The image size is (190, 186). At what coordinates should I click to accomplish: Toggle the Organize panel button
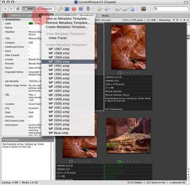[44, 9]
